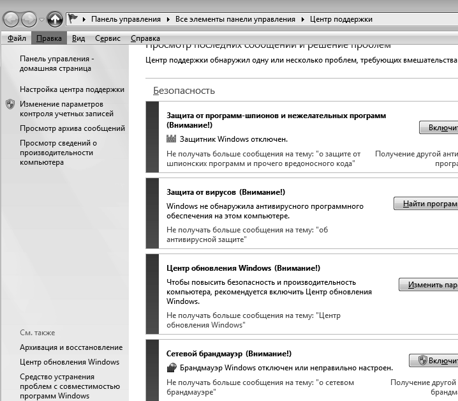Expand the arrow before Центр поддержки breadcrumb
The width and height of the screenshot is (458, 401).
pos(302,19)
